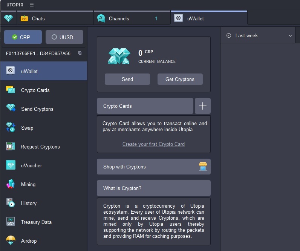This screenshot has height=251, width=300.
Task: Click the Get Cryptons button
Action: [180, 79]
